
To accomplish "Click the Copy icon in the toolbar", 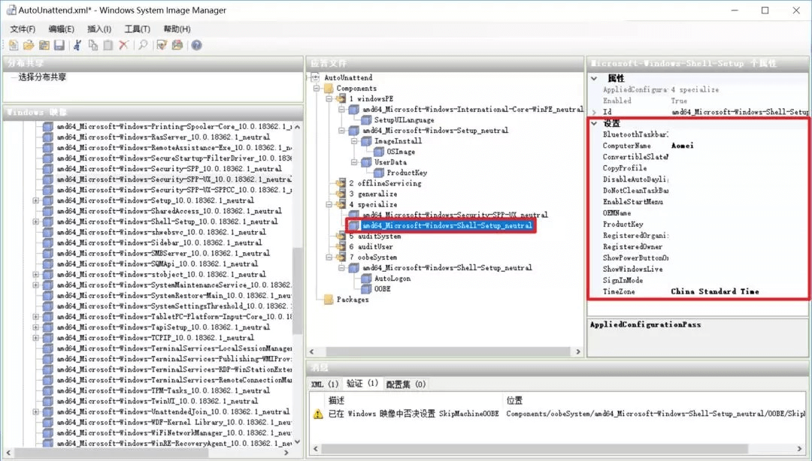I will click(x=92, y=45).
